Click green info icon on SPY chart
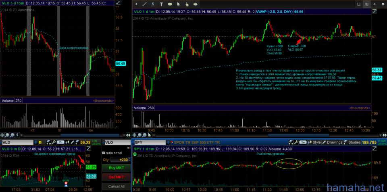Screen dimensions: 387x192 (x=135, y=154)
